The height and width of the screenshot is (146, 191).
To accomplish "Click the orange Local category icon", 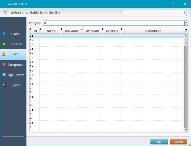I will point(3,54).
